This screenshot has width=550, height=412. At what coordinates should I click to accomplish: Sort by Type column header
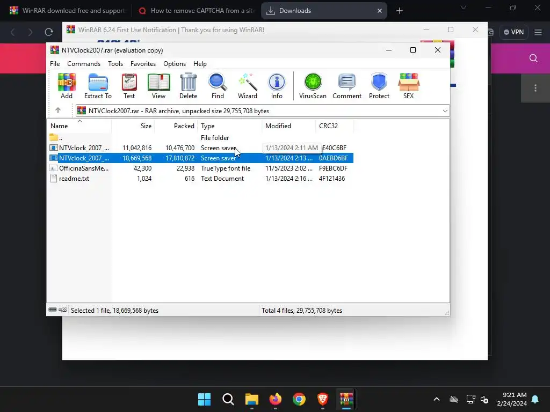tap(230, 126)
